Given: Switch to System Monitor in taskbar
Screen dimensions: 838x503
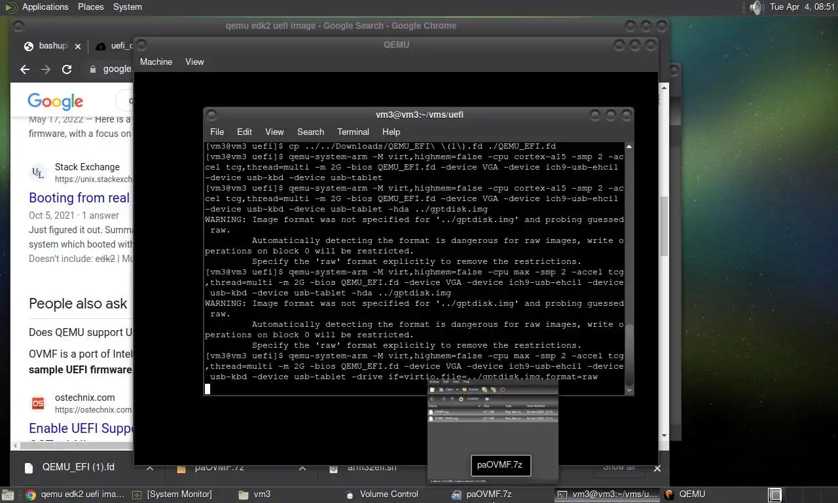Looking at the screenshot, I should (172, 494).
